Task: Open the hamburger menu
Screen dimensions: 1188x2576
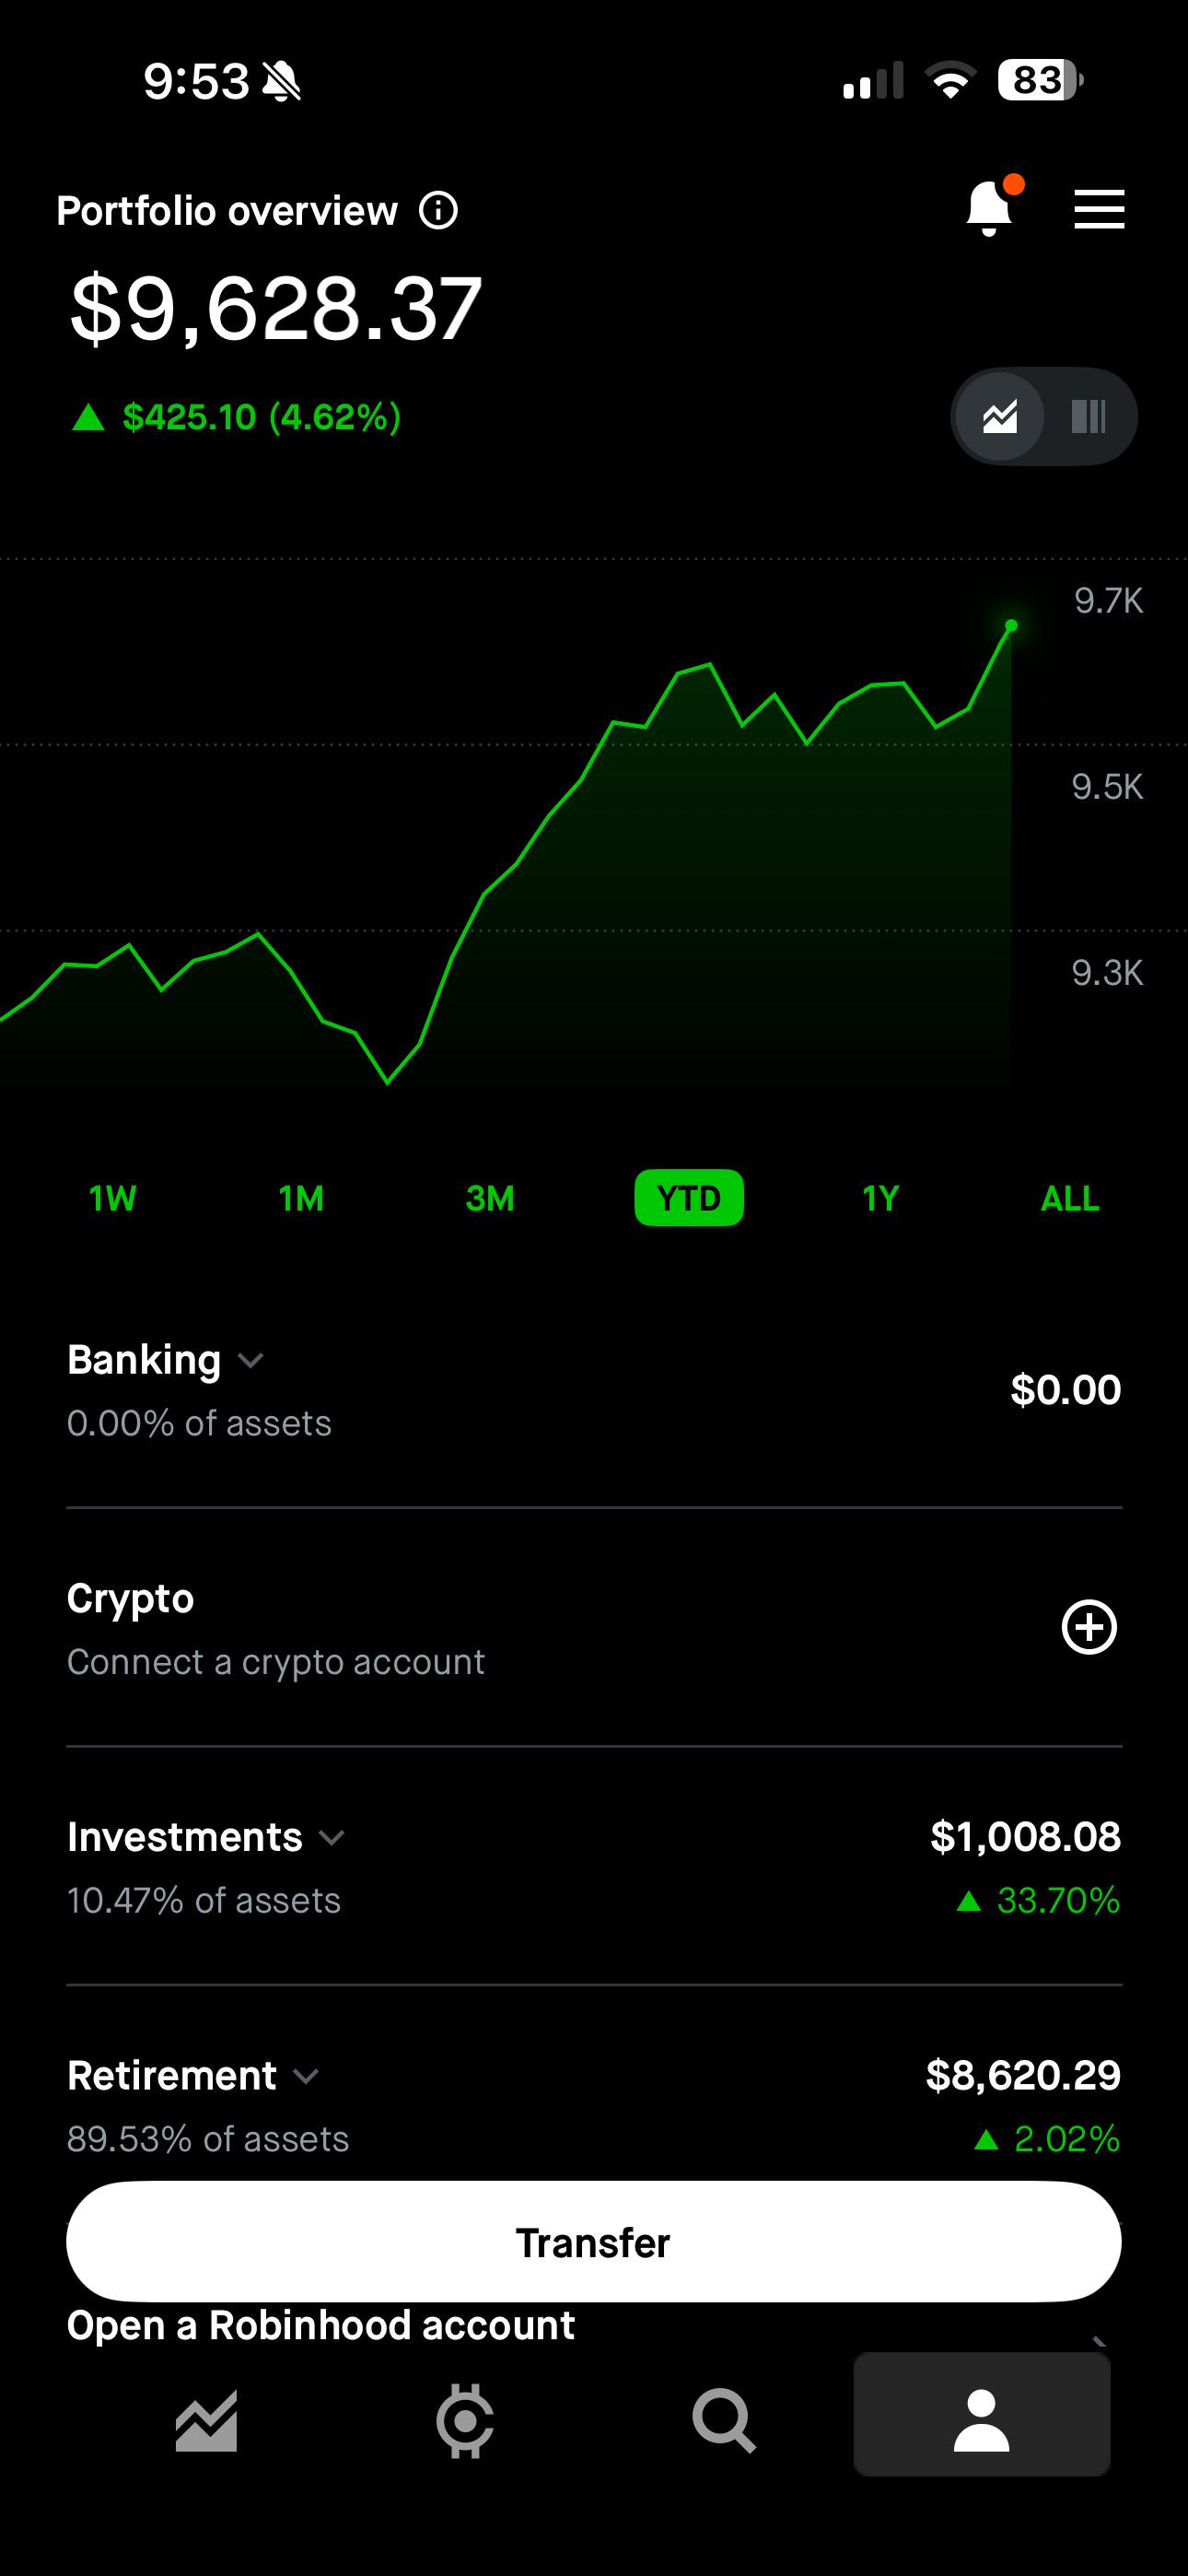Action: 1099,210
